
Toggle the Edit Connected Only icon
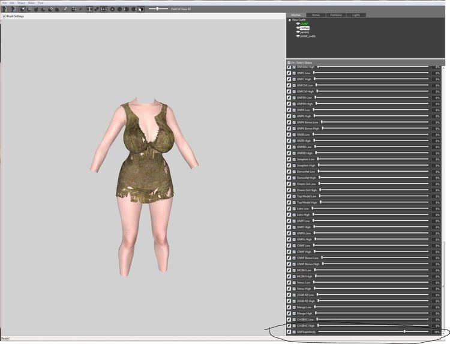tap(97, 9)
